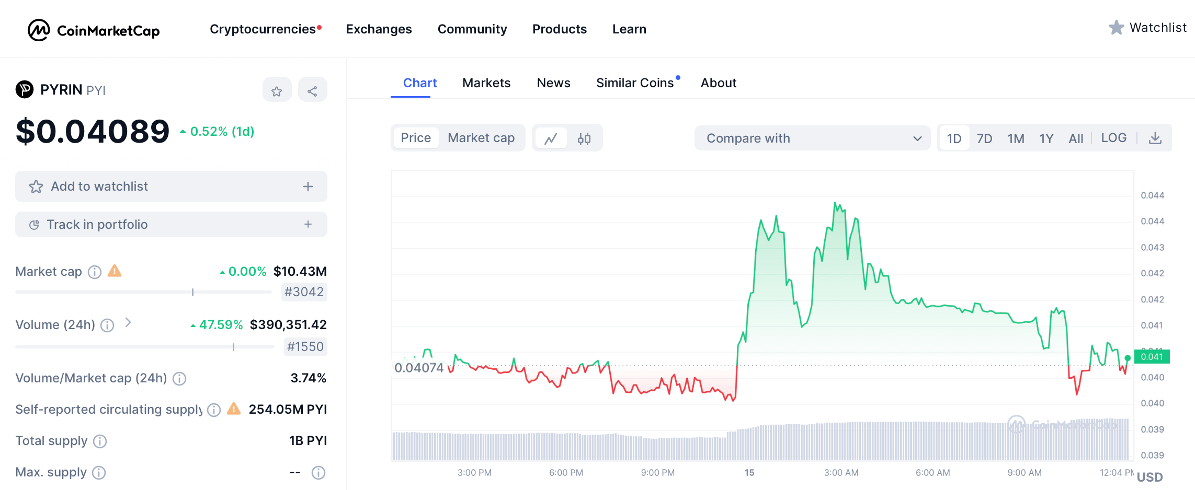
Task: Open info icon next to Total supply
Action: [x=100, y=441]
